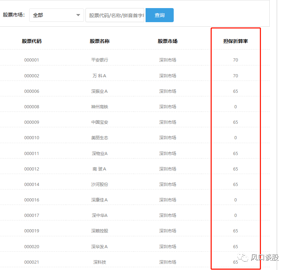Select stock code 000001
The image size is (288, 270).
pyautogui.click(x=32, y=60)
